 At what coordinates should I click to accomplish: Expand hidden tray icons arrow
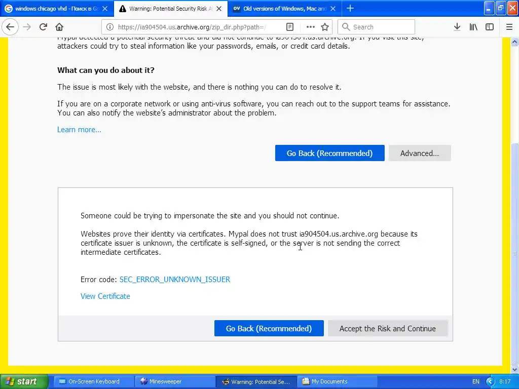[490, 382]
